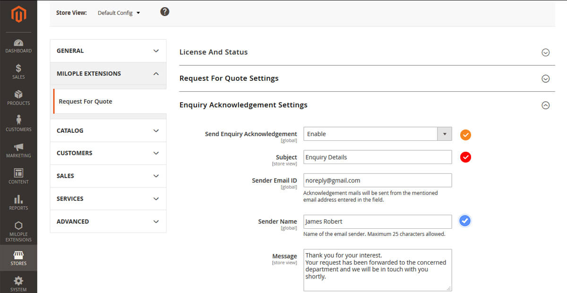Open the Send Enquiry Acknowledgement Enable dropdown
Viewport: 567px width, 293px height.
(x=377, y=134)
